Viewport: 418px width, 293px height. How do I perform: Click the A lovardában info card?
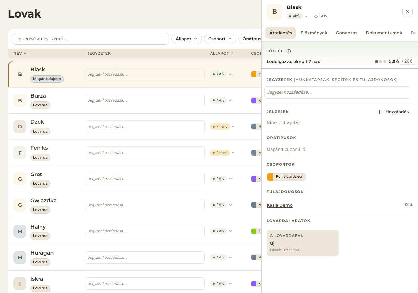[303, 243]
